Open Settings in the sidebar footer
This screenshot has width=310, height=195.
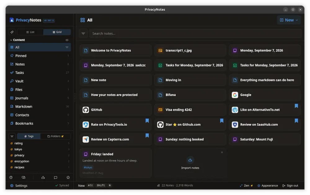pos(19,185)
